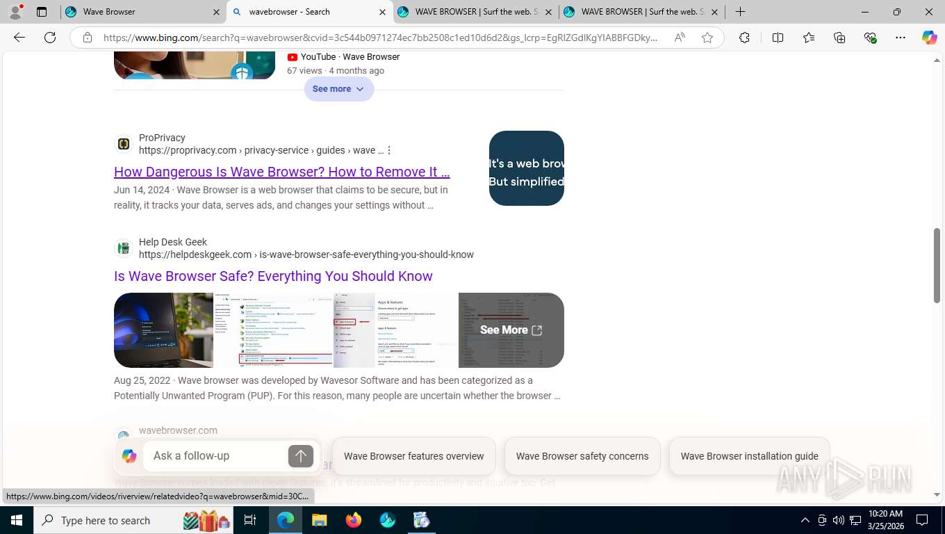Add this page to favorites star
This screenshot has width=945, height=534.
[x=707, y=38]
